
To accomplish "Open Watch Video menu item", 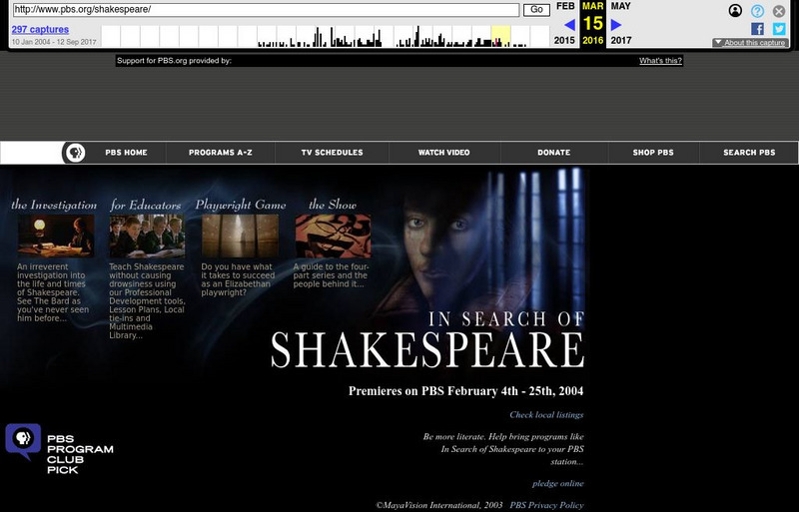I will (x=443, y=153).
